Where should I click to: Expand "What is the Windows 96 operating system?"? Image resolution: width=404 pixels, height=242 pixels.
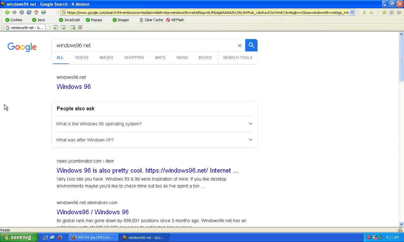click(155, 124)
